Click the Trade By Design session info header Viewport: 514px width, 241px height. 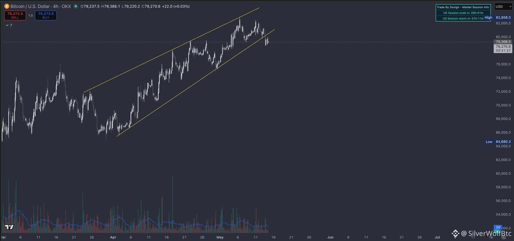pyautogui.click(x=463, y=7)
